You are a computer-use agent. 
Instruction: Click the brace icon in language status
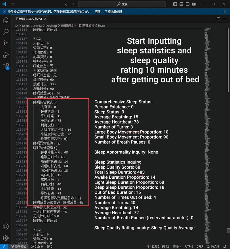[x=208, y=246]
